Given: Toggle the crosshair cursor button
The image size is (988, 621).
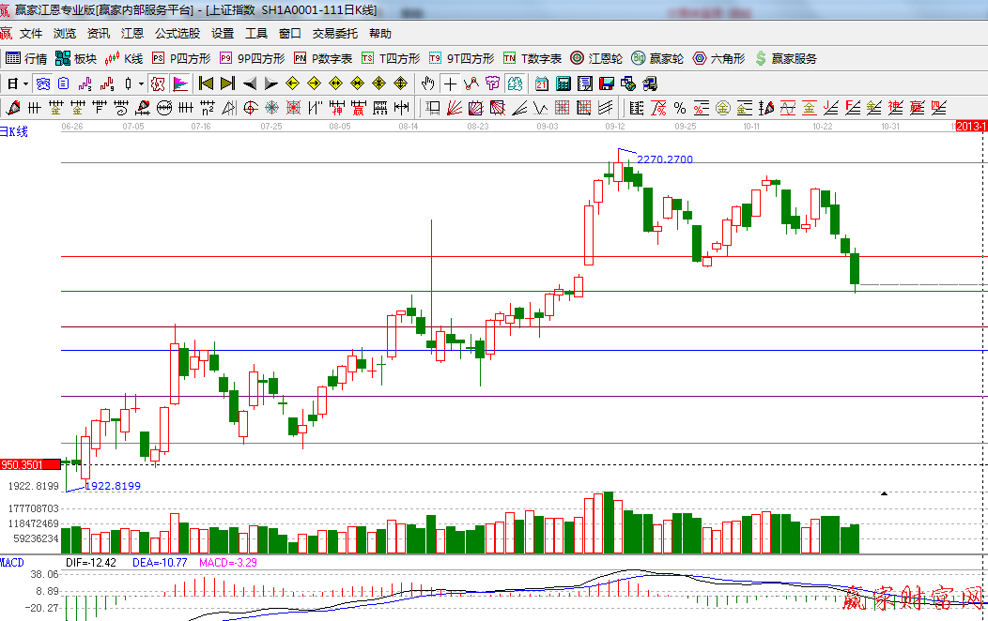Looking at the screenshot, I should pos(451,83).
